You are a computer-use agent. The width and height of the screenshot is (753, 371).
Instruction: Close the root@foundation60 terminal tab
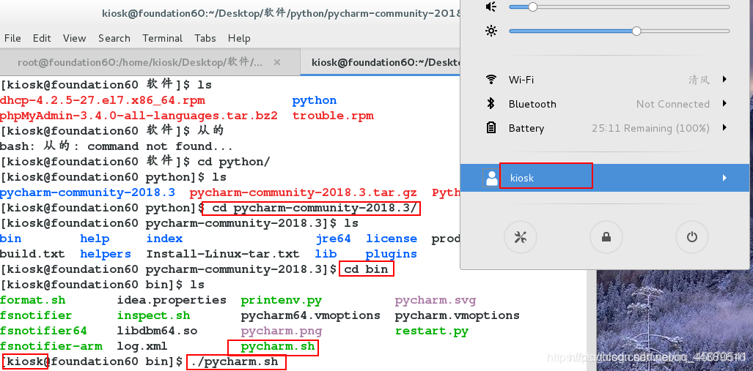pyautogui.click(x=276, y=62)
